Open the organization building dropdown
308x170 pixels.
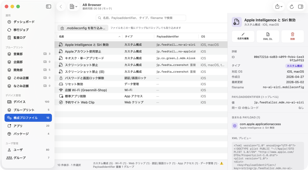click(73, 7)
